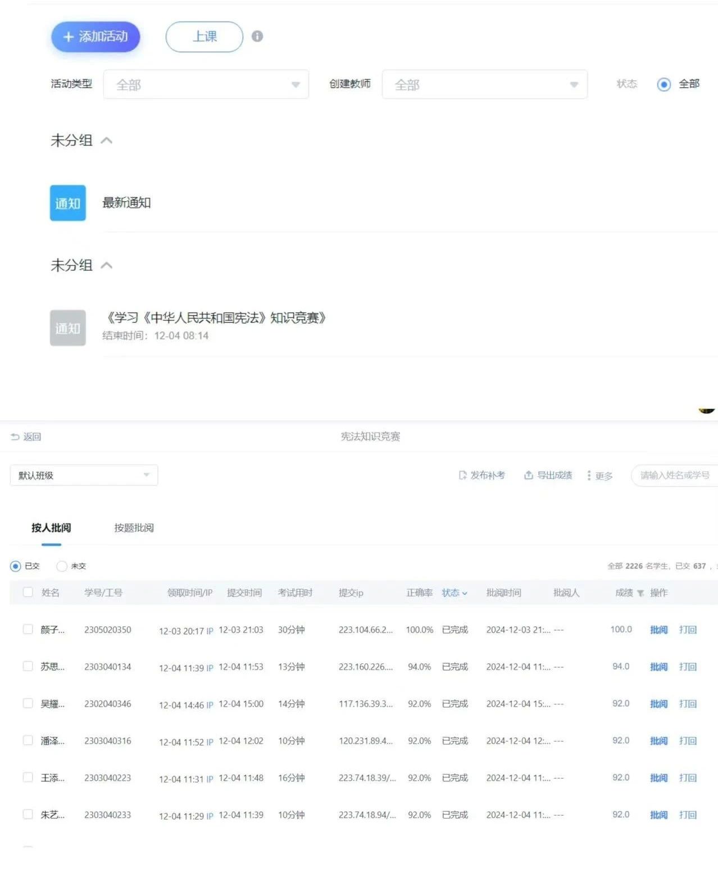Click 打回 for student 2305020350
Viewport: 718px width, 887px height.
pyautogui.click(x=688, y=630)
